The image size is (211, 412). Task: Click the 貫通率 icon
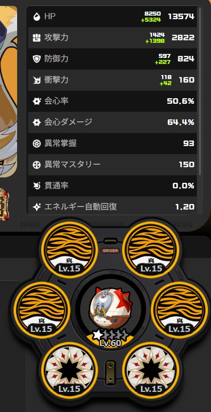tap(37, 186)
